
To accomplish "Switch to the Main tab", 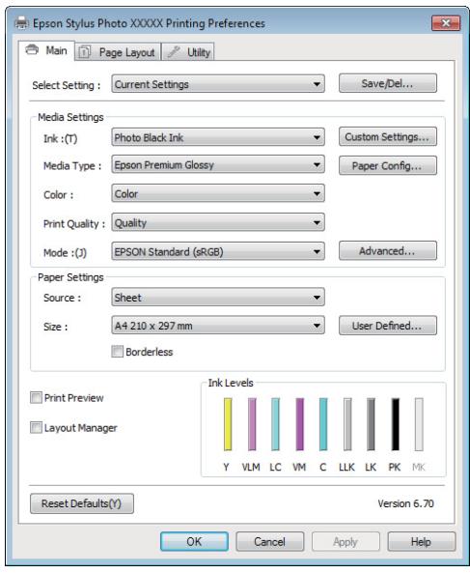I will pos(46,50).
